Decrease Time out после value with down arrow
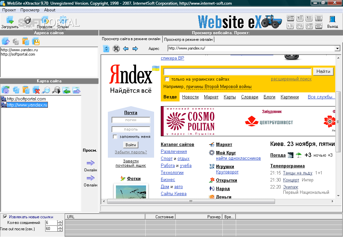343x237 pixels. tap(60, 230)
